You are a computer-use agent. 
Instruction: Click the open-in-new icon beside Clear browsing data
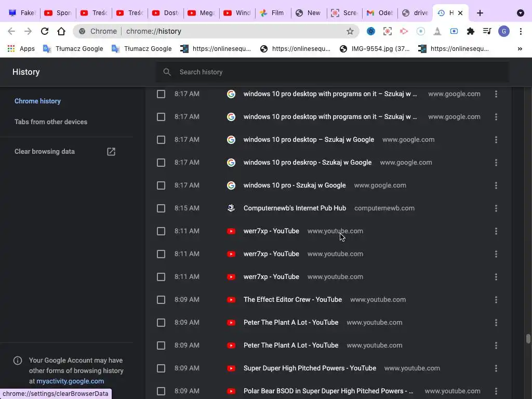[x=111, y=152]
